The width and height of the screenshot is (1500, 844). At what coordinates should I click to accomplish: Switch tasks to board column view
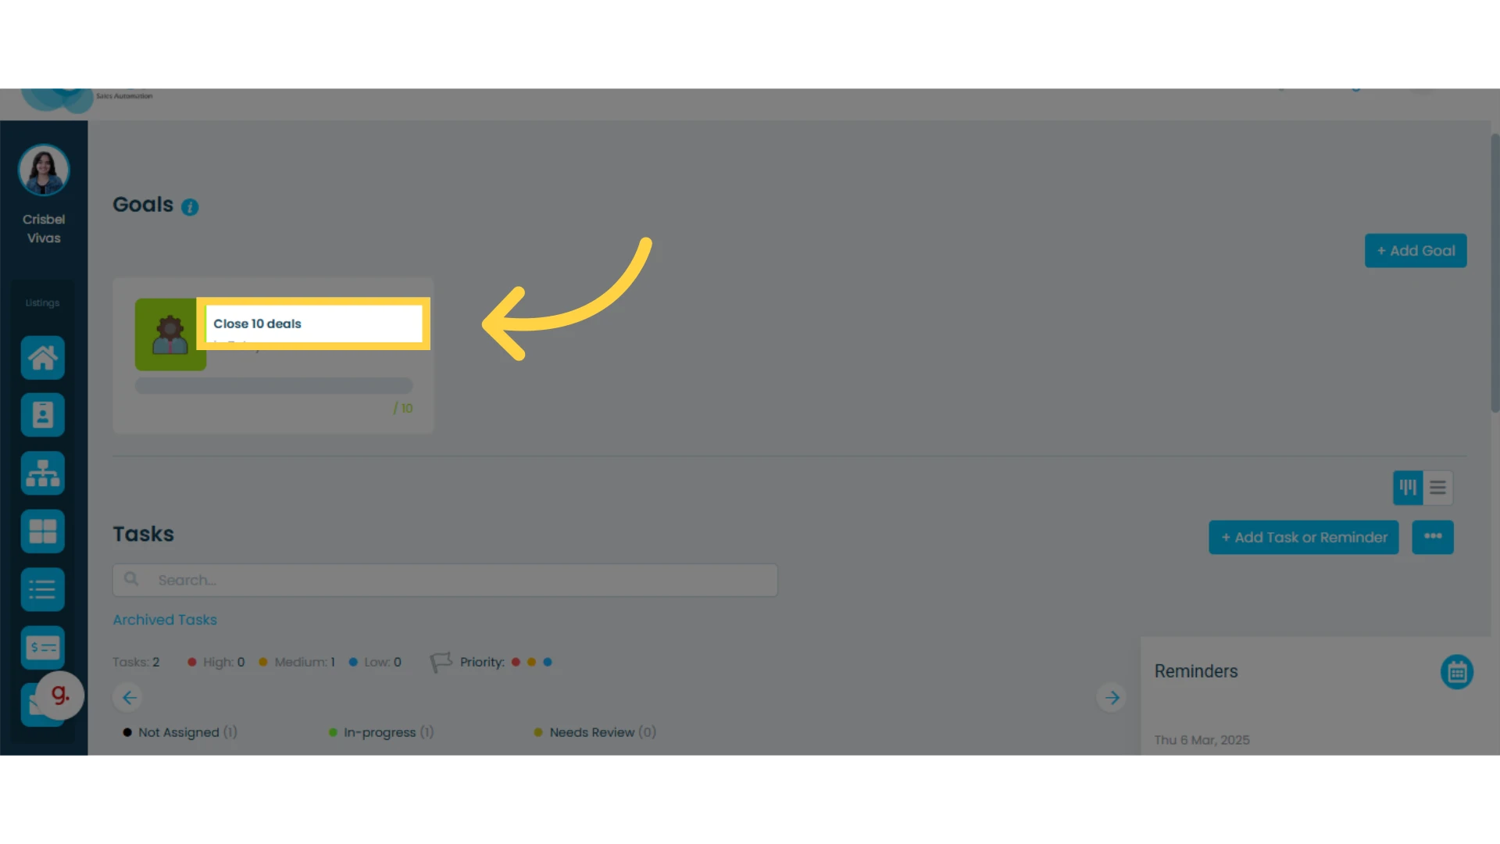tap(1408, 488)
